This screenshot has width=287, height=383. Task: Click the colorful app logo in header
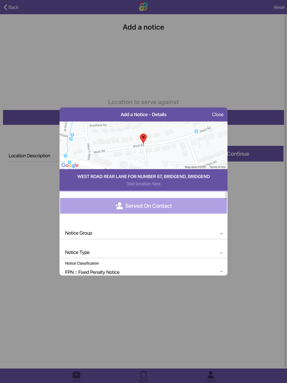click(x=143, y=6)
